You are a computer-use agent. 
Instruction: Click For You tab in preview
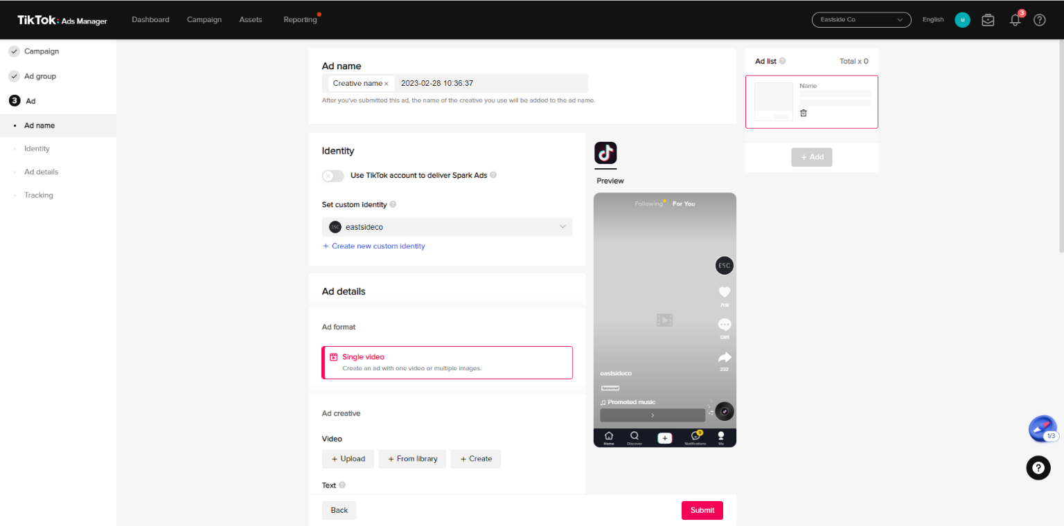684,204
